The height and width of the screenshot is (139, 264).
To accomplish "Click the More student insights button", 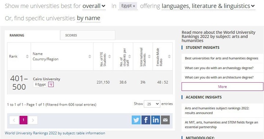I will [x=223, y=87].
